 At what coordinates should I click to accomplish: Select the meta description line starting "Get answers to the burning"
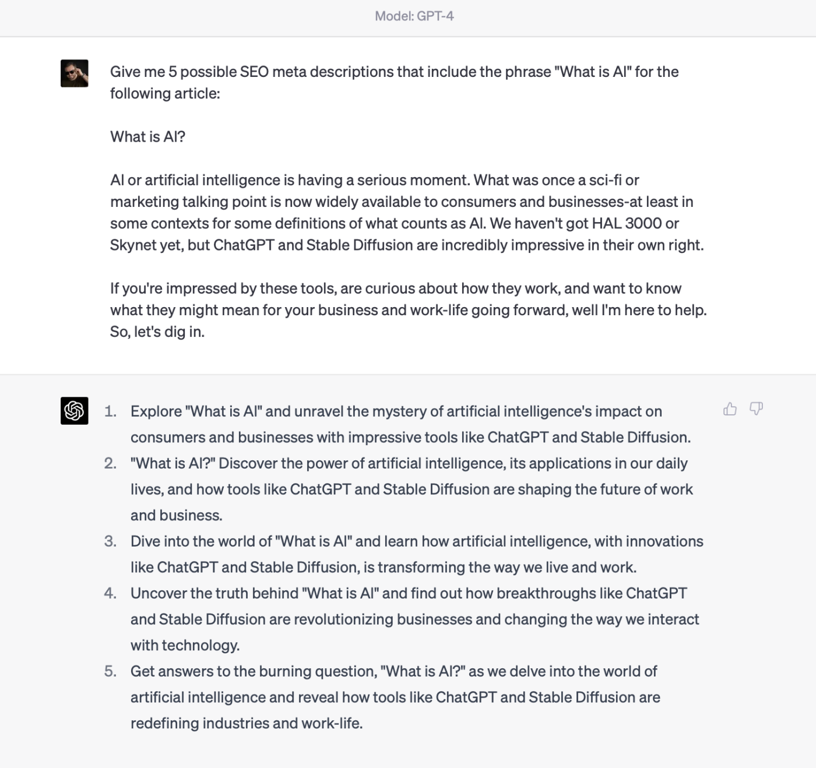393,671
